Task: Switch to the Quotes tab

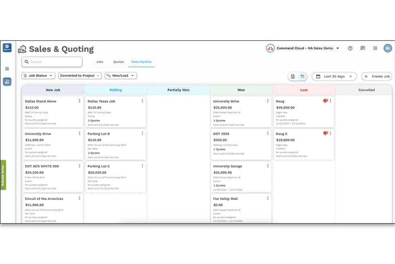Action: pyautogui.click(x=118, y=62)
